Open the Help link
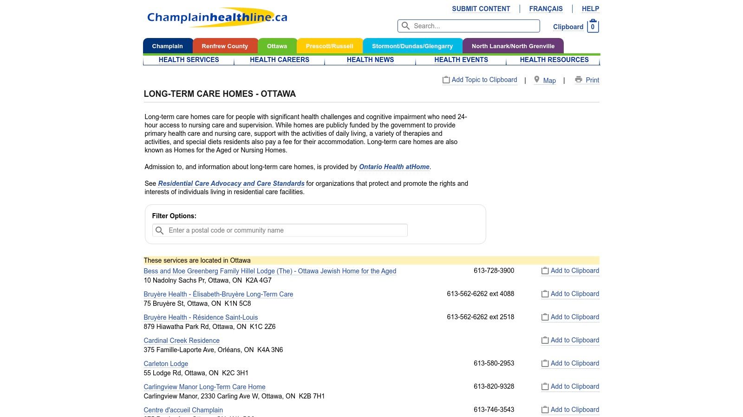The width and height of the screenshot is (743, 417). coord(590,9)
